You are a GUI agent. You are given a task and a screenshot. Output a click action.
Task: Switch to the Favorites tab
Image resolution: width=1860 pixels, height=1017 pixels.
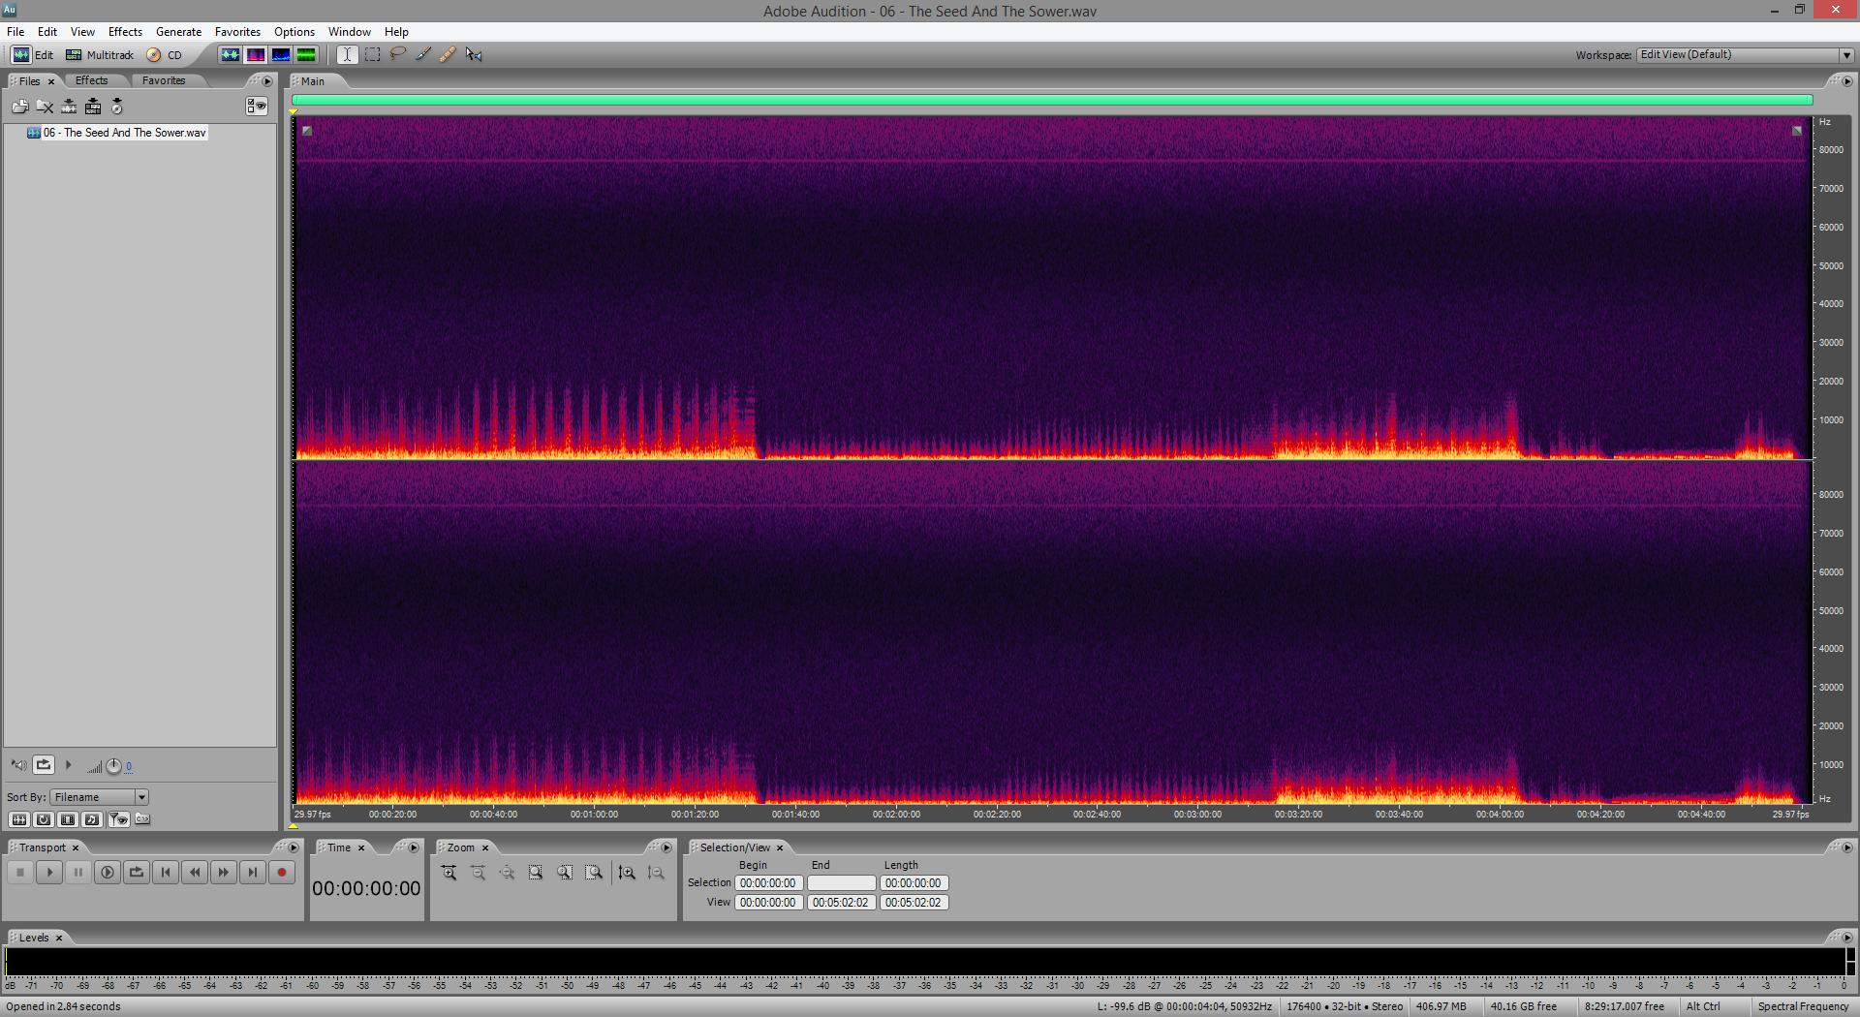pos(163,81)
